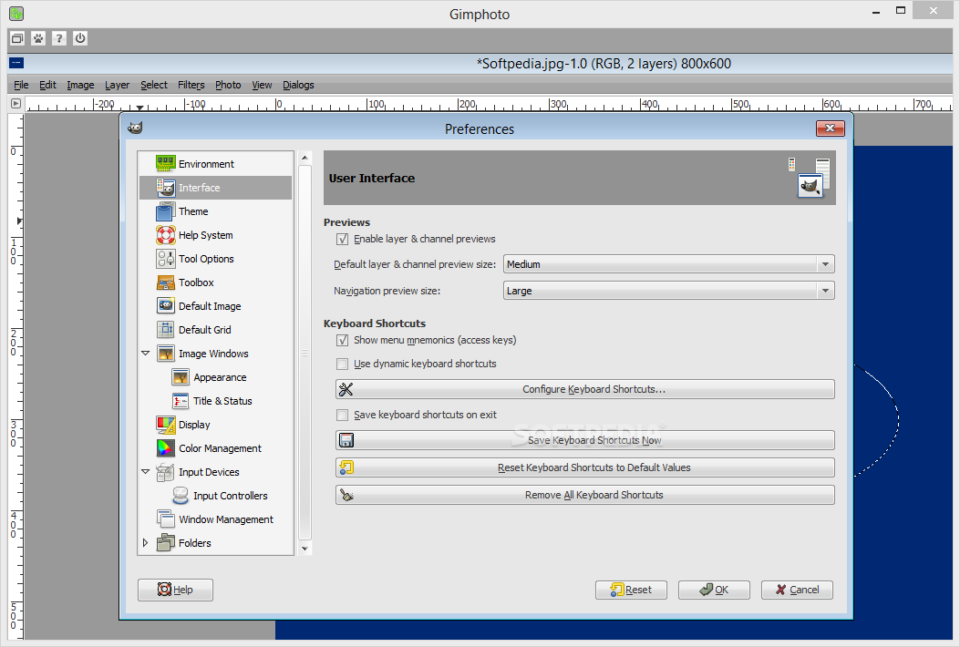
Task: Enable Save keyboard shortcuts on exit
Action: [x=342, y=415]
